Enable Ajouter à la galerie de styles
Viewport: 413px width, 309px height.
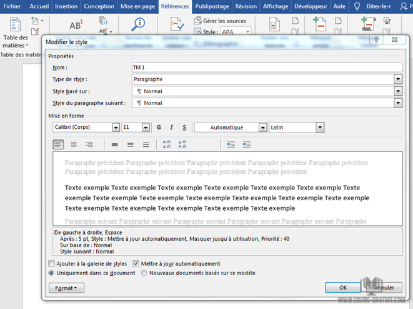52,264
